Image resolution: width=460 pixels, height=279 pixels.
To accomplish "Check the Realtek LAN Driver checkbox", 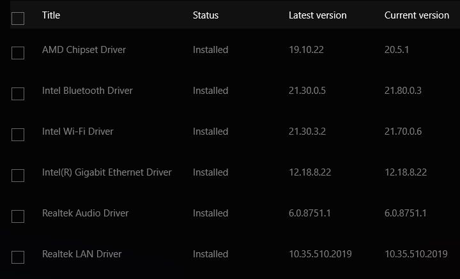I will pyautogui.click(x=18, y=257).
